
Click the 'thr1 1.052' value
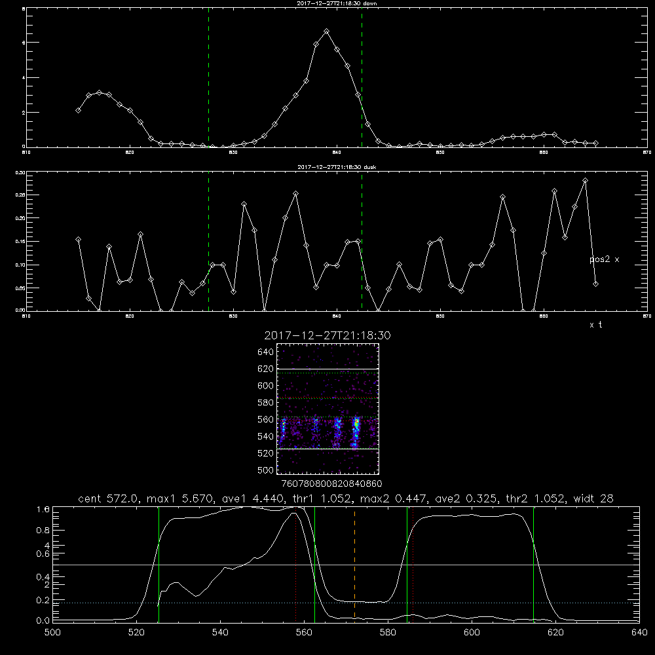pyautogui.click(x=322, y=498)
